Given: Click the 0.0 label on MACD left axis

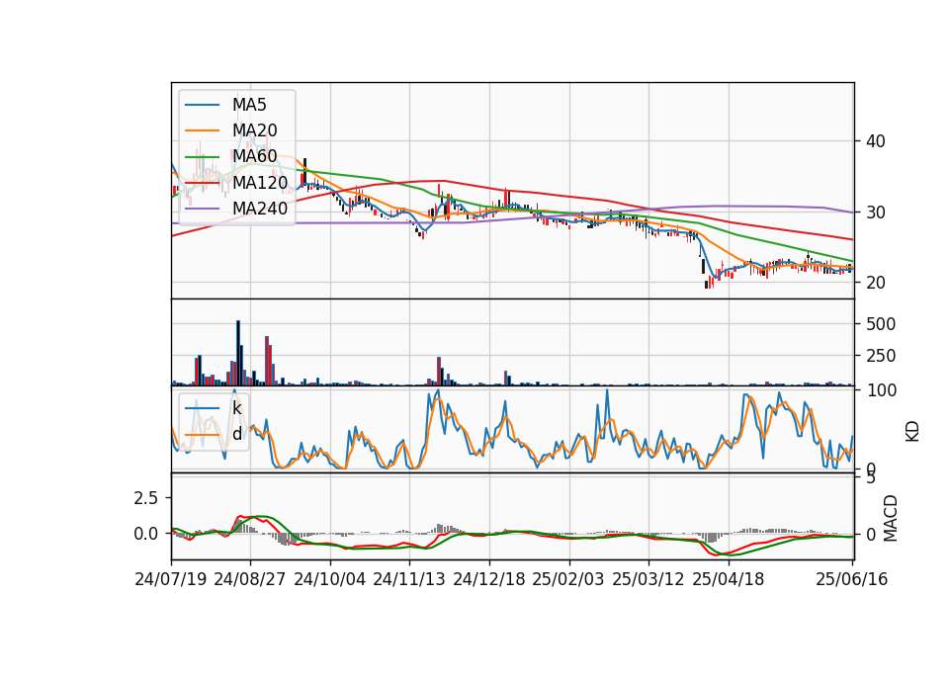Looking at the screenshot, I should point(146,534).
